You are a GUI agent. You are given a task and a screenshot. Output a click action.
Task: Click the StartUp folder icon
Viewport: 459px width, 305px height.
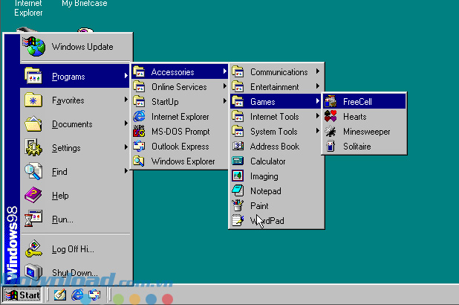point(139,101)
